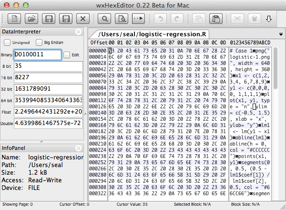Open a file with the folder icon
Screen dimensions: 286x210
[31, 19]
